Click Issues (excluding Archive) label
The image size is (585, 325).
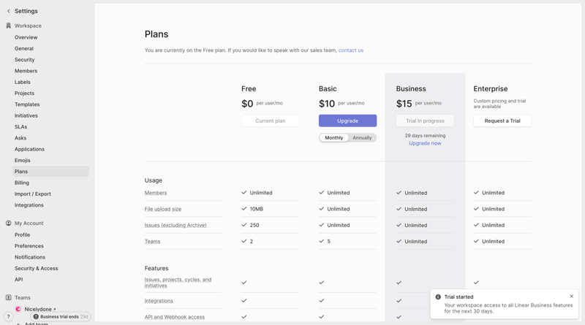pos(175,225)
